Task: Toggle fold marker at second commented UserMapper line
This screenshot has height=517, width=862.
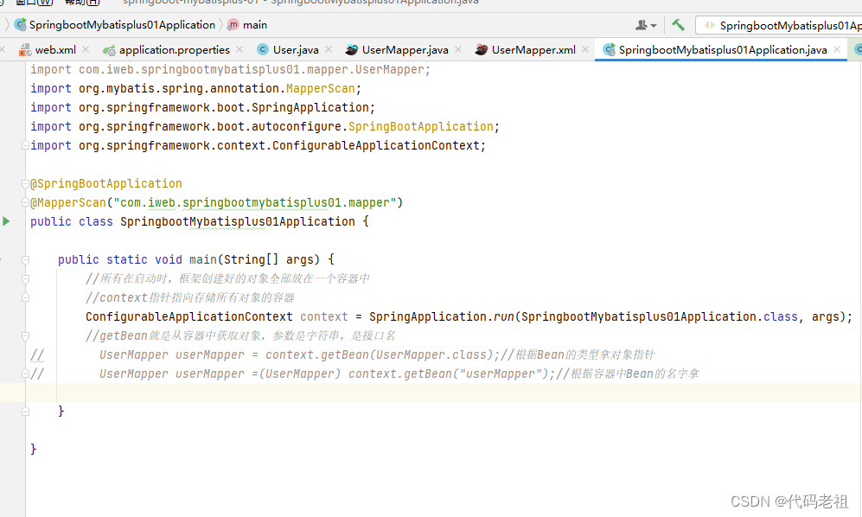Action: point(25,373)
